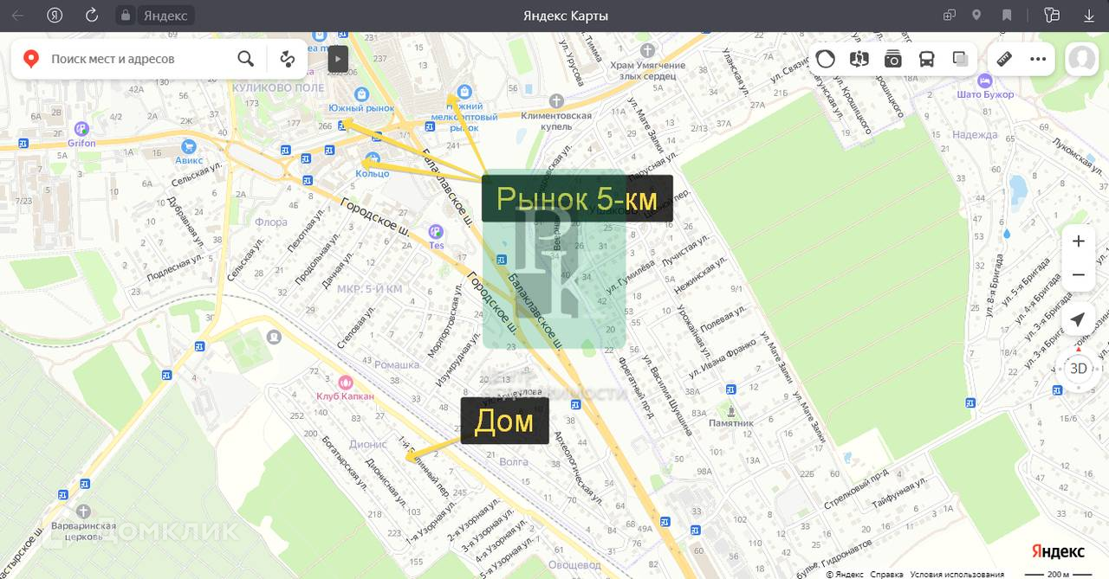Select the ruler distance tool

(x=1004, y=59)
